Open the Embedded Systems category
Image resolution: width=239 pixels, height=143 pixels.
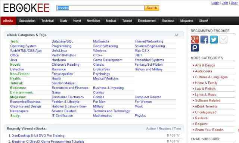pyautogui.click(x=149, y=60)
